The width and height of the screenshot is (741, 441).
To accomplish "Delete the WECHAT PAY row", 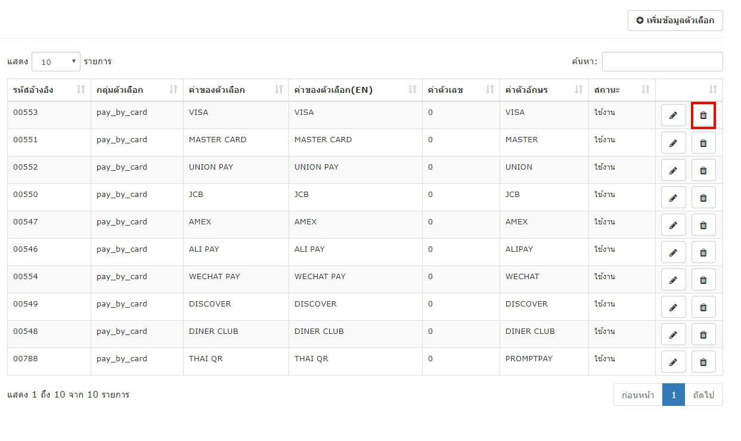I will 703,280.
